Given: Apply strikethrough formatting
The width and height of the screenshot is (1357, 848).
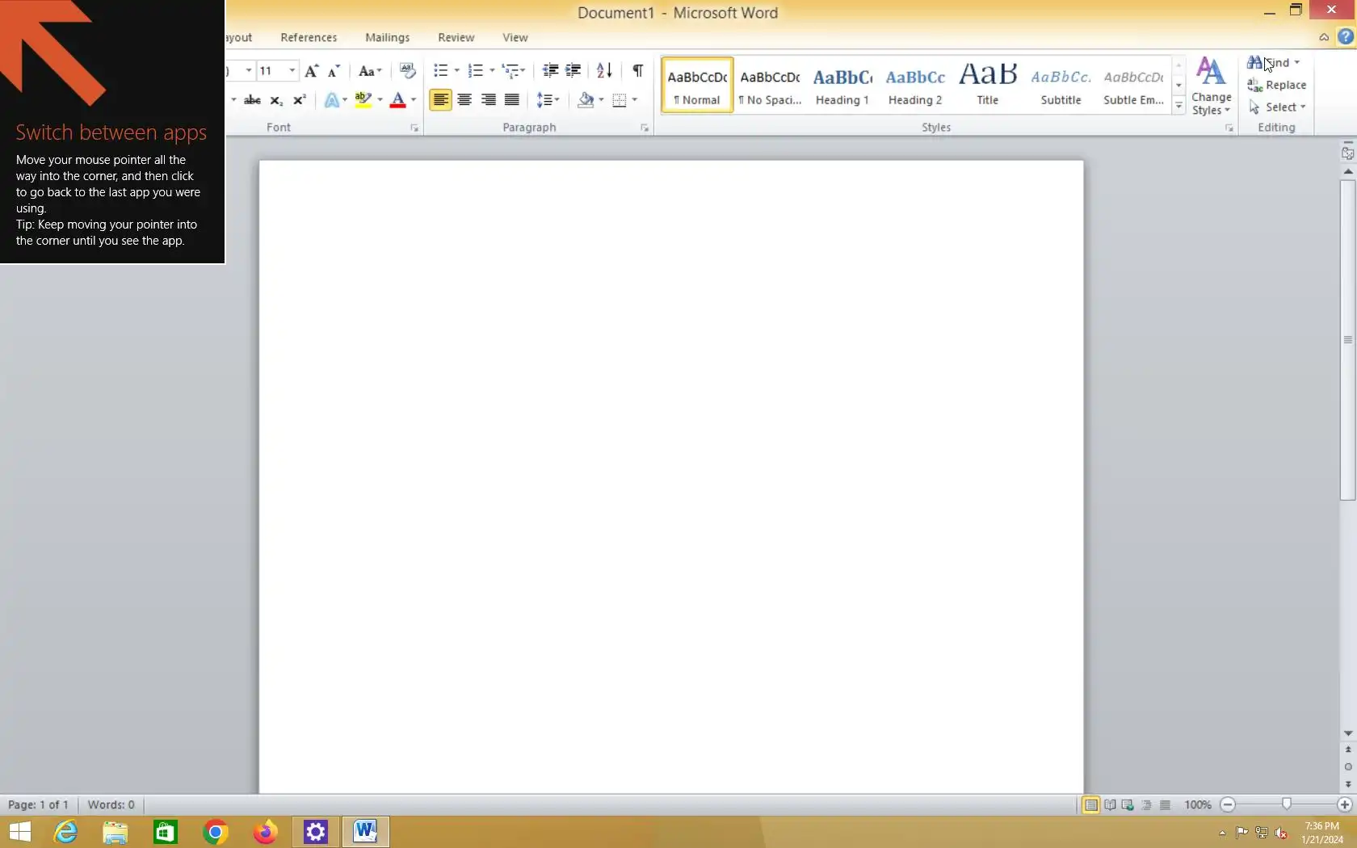Looking at the screenshot, I should [x=252, y=100].
